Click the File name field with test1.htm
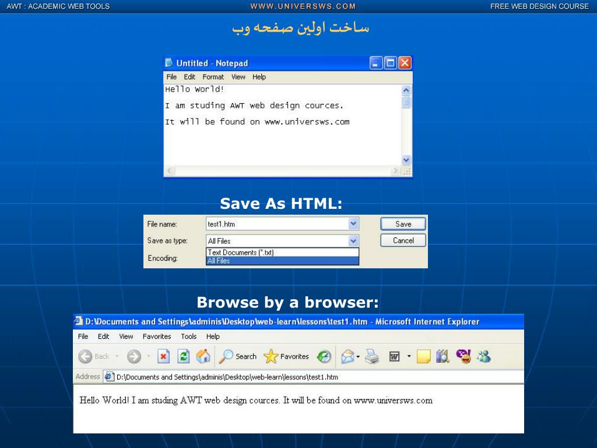This screenshot has width=597, height=448. [x=277, y=224]
